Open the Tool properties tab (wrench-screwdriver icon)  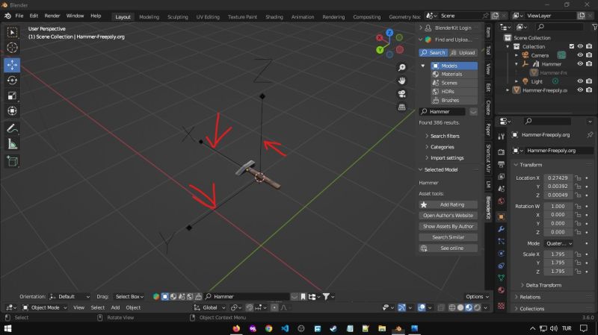tap(501, 137)
